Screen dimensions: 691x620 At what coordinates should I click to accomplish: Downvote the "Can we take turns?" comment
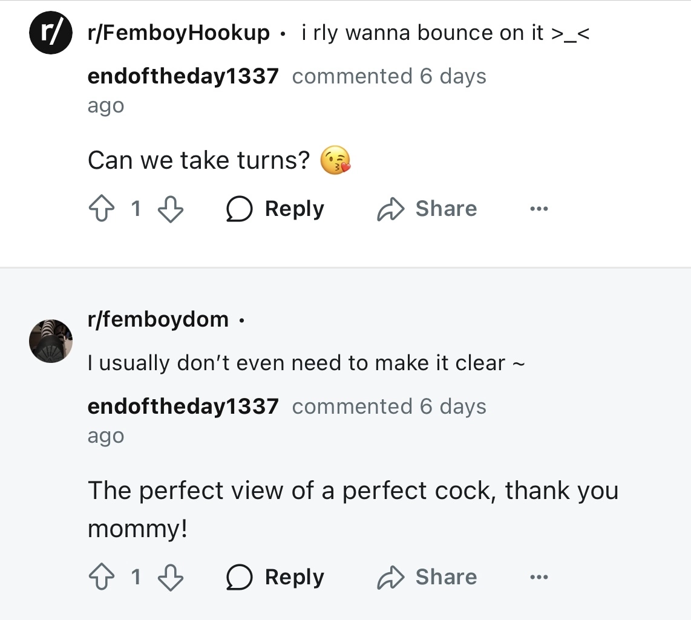tap(171, 209)
